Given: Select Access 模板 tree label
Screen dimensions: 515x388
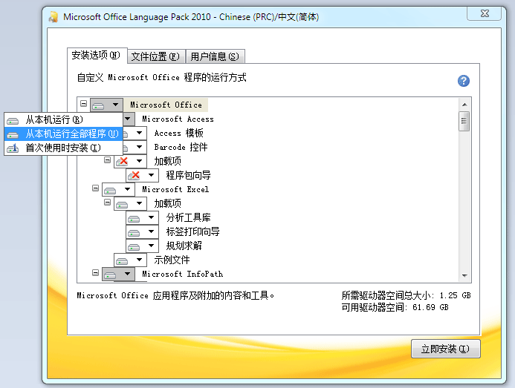Looking at the screenshot, I should point(178,133).
